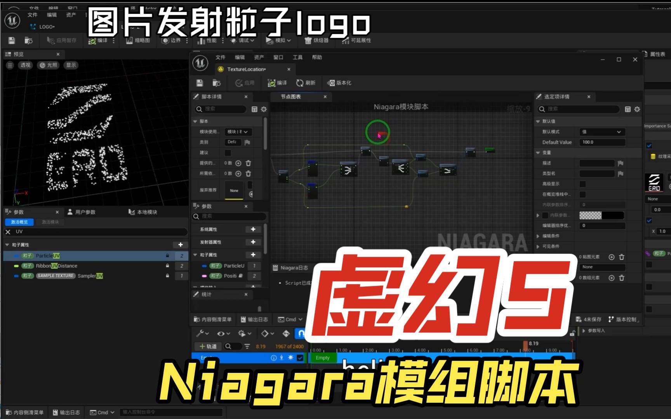Remove all 贴图元素 entries with trash icon

[x=621, y=257]
